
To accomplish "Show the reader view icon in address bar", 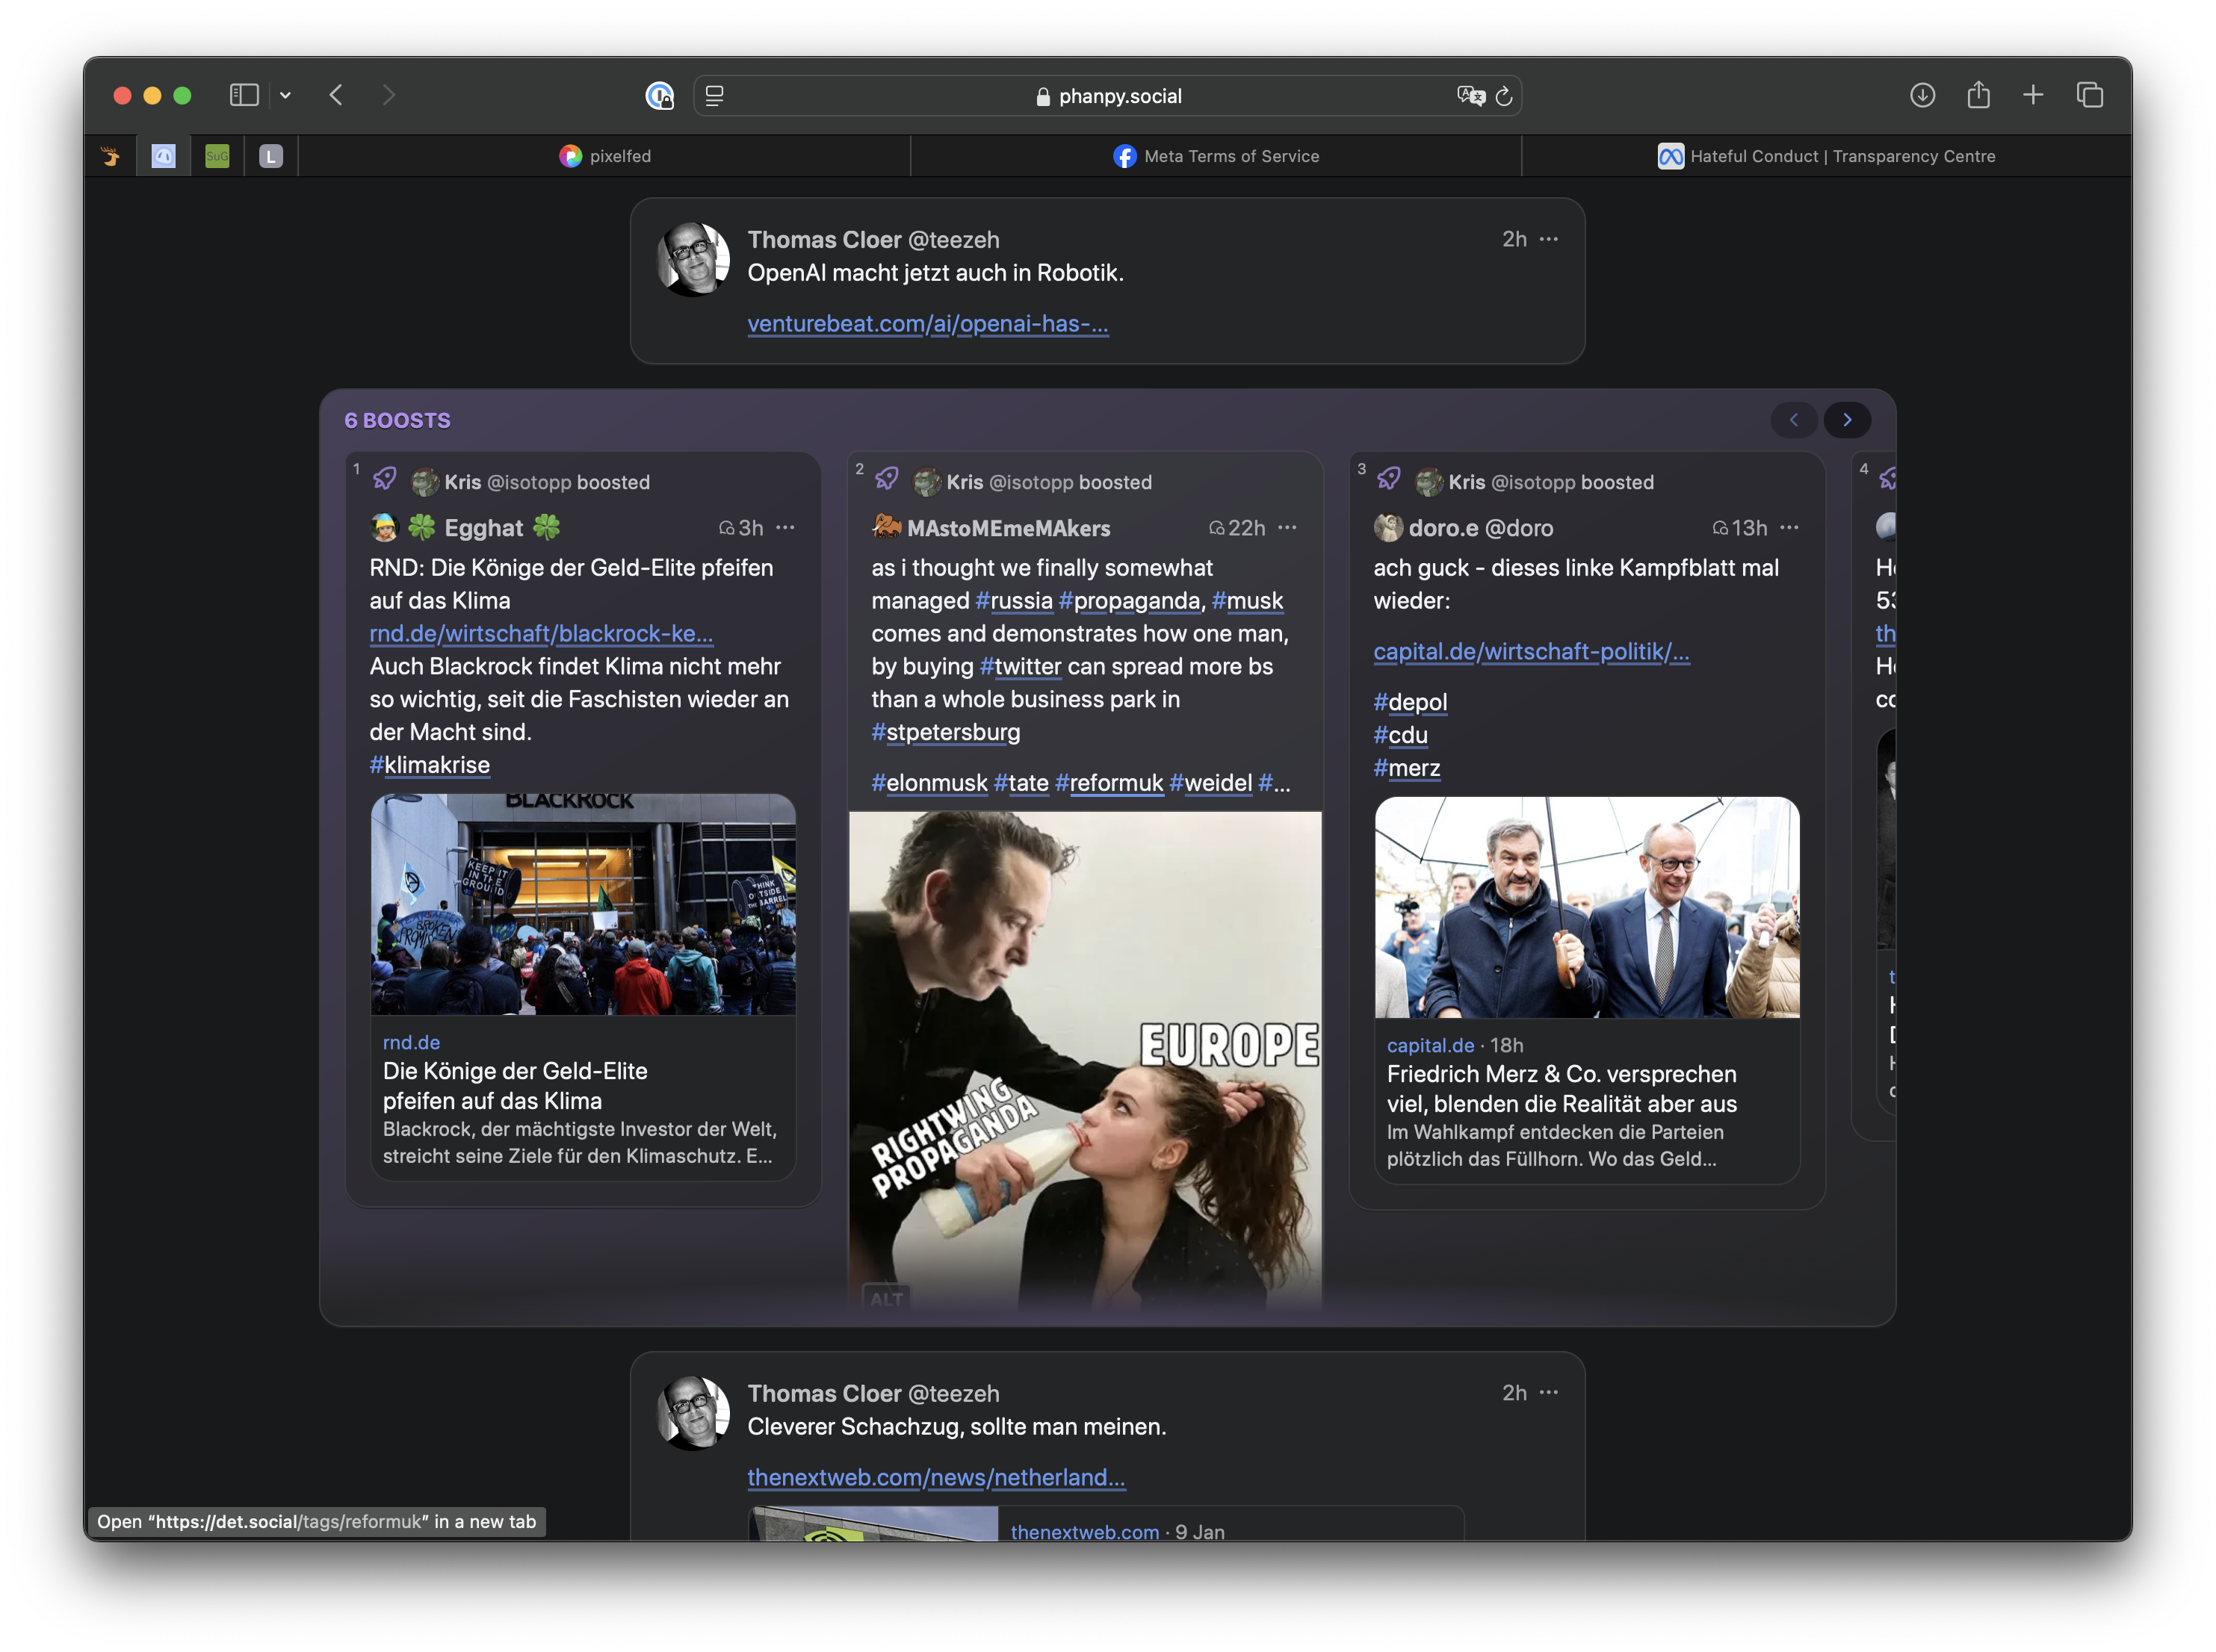I will [x=714, y=96].
